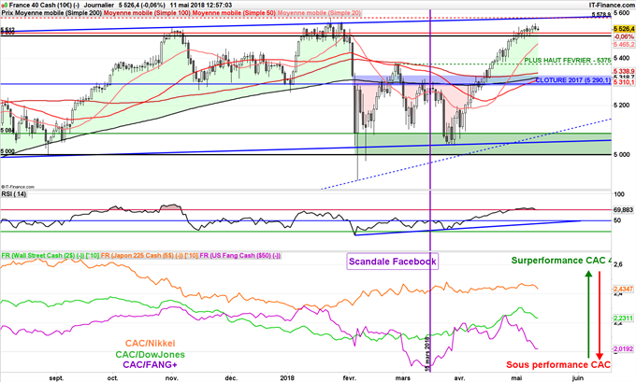Click the 2,0192 purple ratio value tag

click(623, 348)
